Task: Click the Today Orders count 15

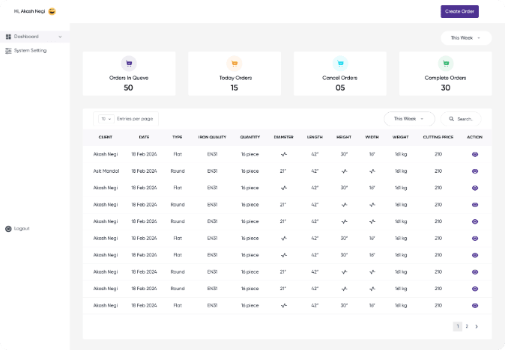Action: (234, 87)
